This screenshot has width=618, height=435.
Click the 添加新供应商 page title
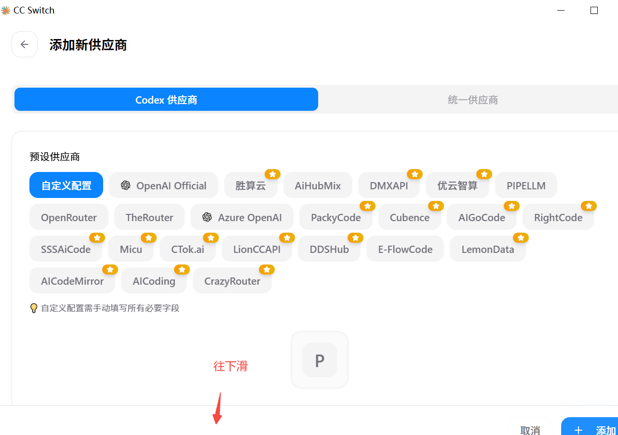coord(88,45)
